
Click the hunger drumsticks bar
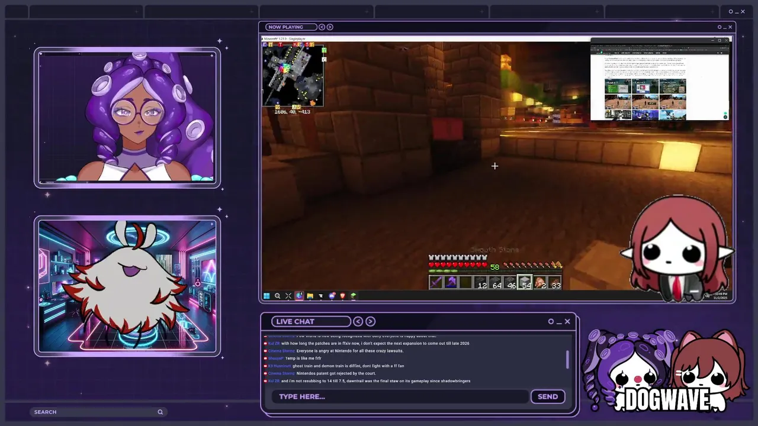point(532,264)
